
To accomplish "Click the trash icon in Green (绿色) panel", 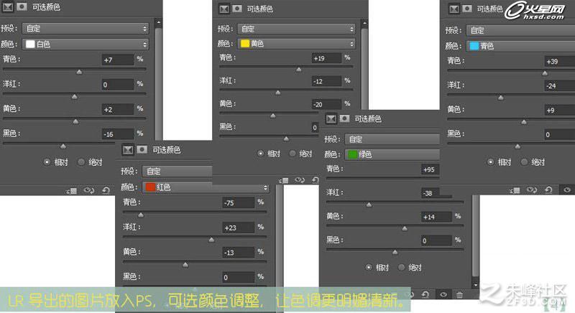I will click(x=459, y=295).
